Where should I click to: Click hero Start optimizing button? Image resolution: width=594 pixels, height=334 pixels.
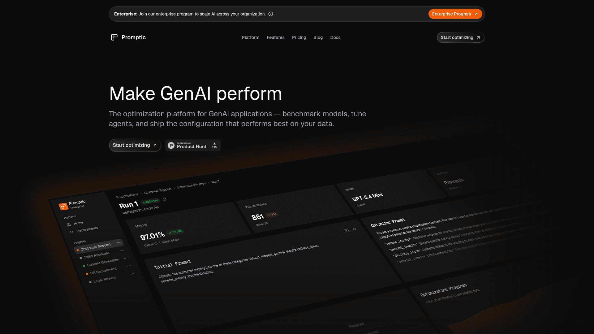coord(135,145)
